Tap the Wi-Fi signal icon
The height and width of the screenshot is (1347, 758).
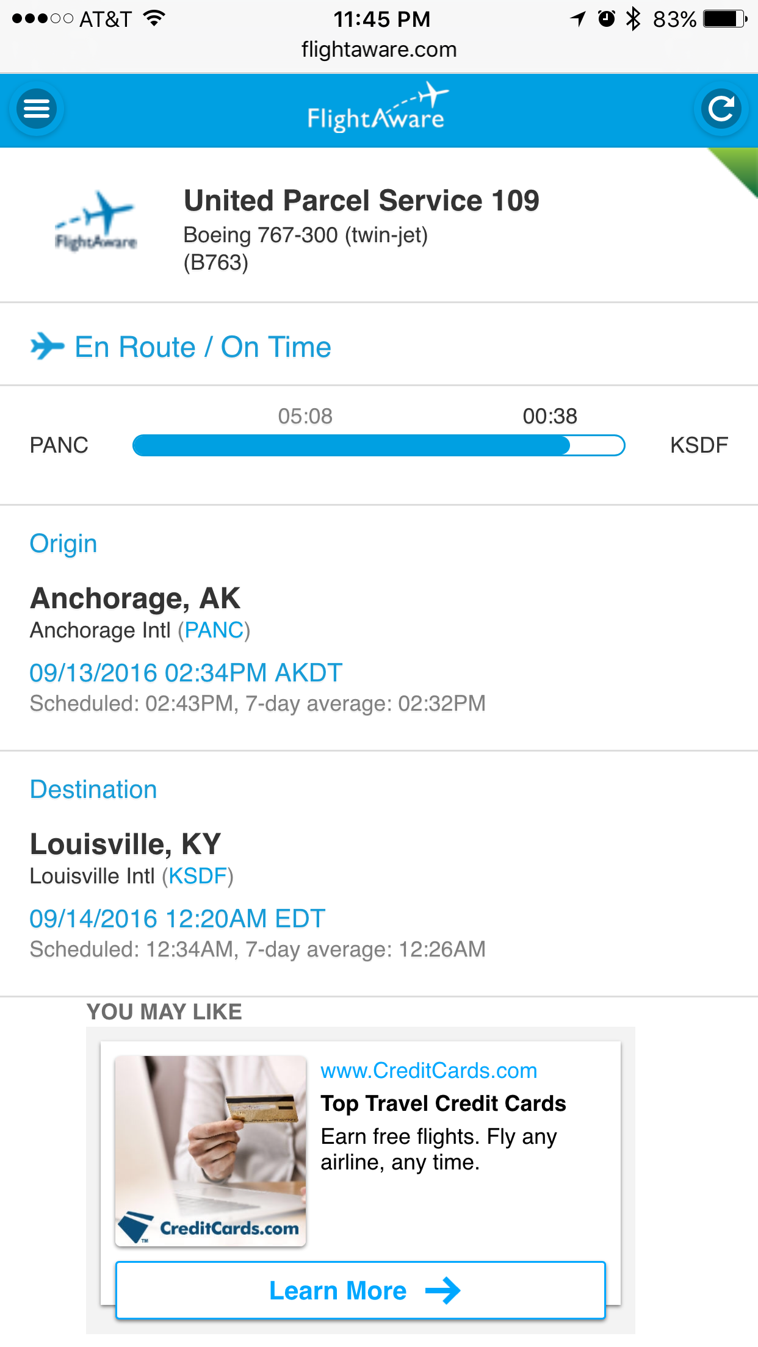155,18
